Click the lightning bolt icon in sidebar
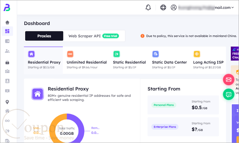 (x=7, y=131)
